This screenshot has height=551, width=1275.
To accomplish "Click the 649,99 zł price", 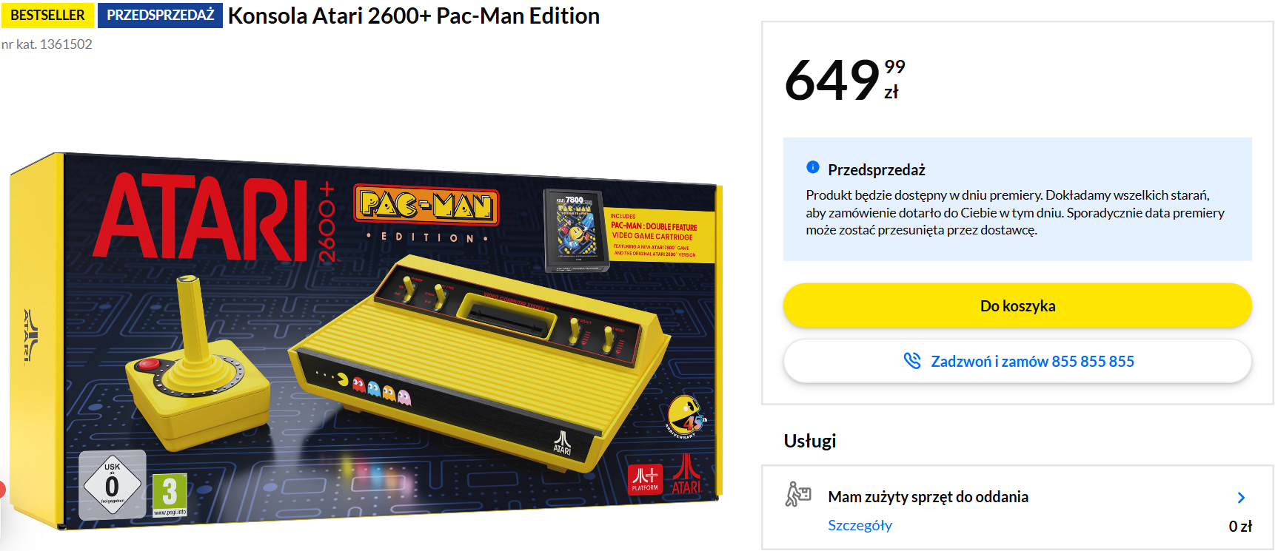I will [x=845, y=79].
